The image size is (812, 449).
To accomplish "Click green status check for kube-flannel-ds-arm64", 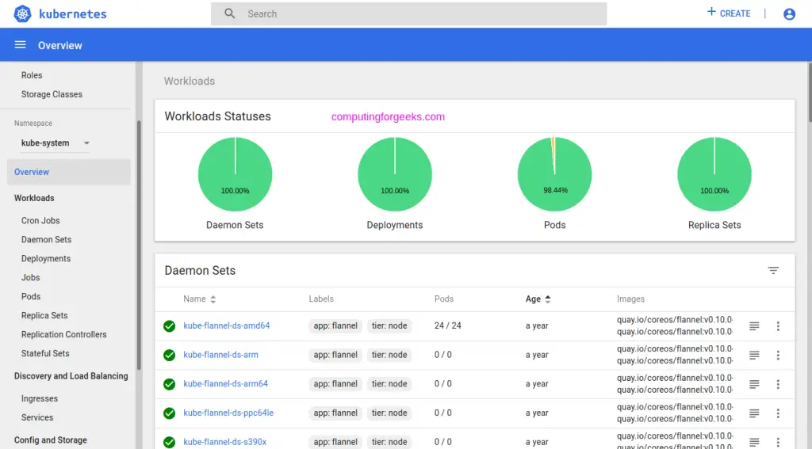I will coord(170,384).
